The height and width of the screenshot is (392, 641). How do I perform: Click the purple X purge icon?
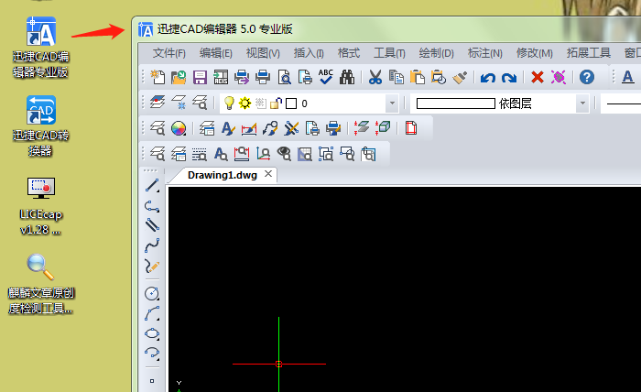pos(558,77)
